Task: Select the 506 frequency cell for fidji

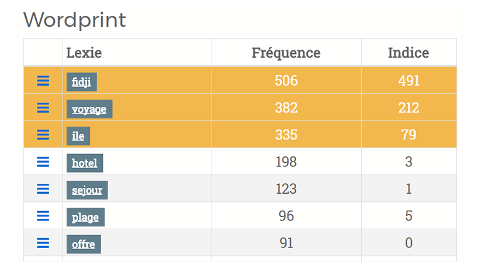Action: [286, 80]
